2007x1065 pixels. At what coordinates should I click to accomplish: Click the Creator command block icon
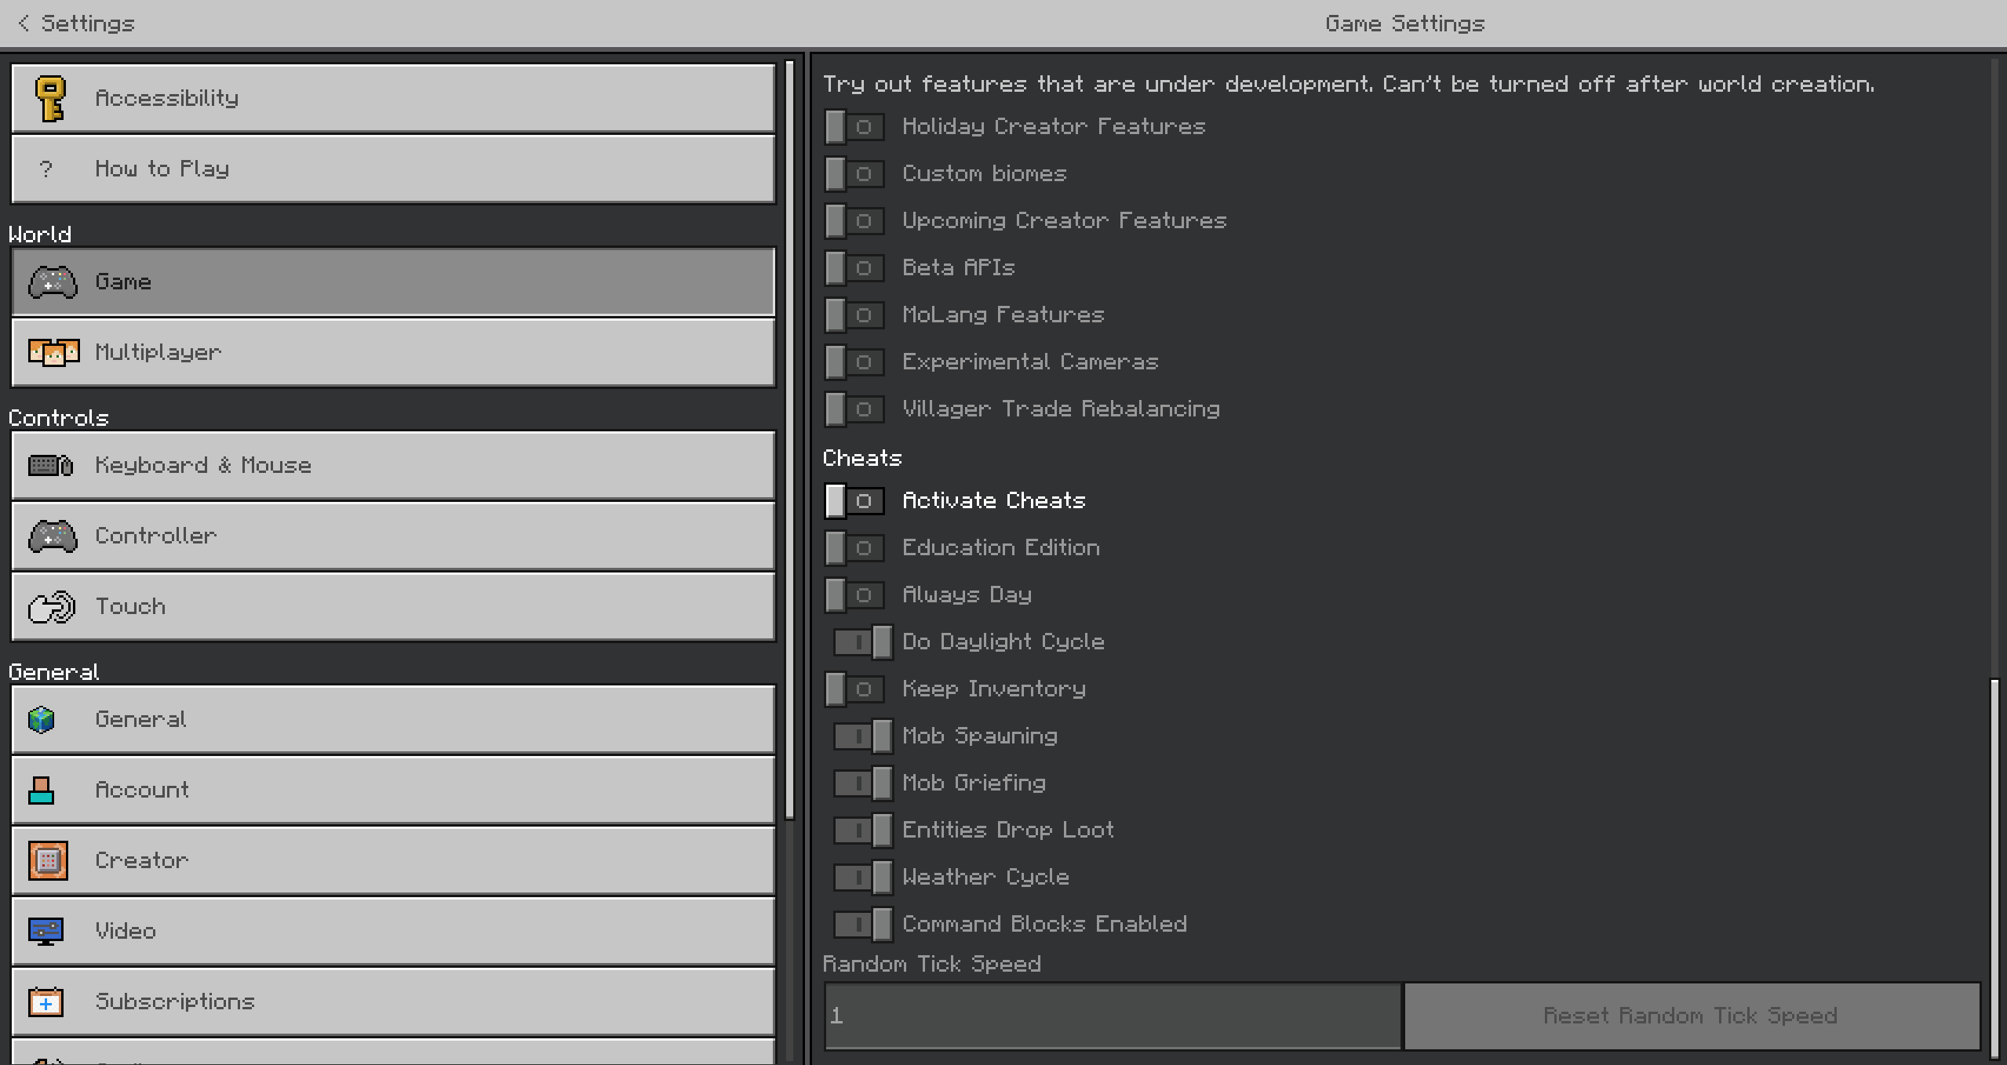click(48, 861)
